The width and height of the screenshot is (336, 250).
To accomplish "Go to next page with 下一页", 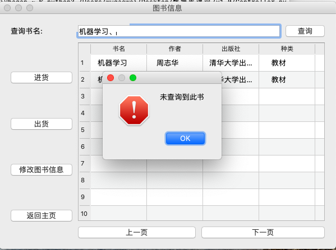I will pos(263,232).
